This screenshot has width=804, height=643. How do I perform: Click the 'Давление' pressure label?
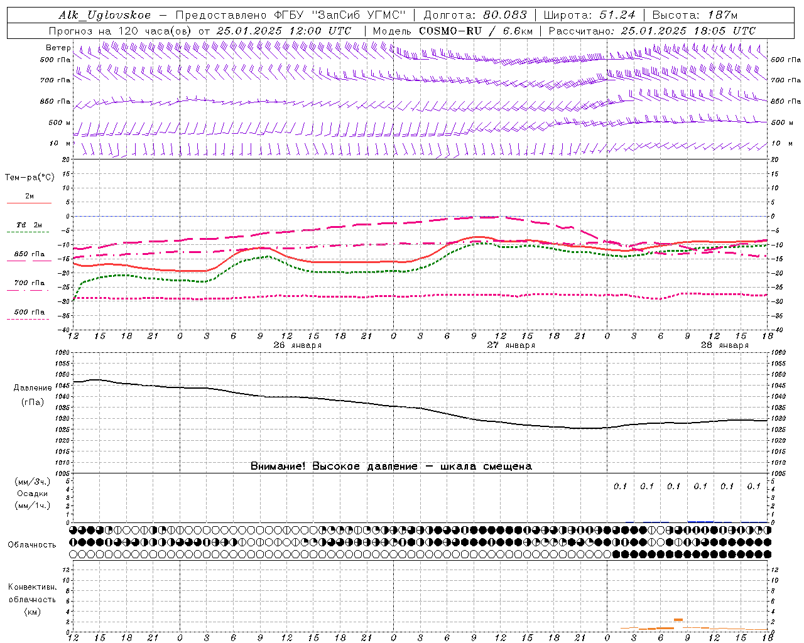33,388
